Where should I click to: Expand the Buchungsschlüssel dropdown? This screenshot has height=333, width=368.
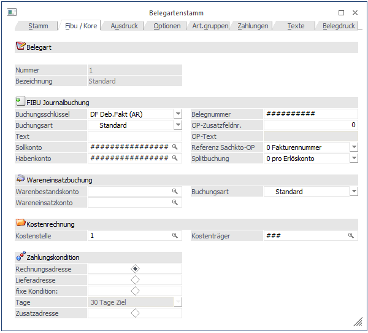(x=178, y=114)
